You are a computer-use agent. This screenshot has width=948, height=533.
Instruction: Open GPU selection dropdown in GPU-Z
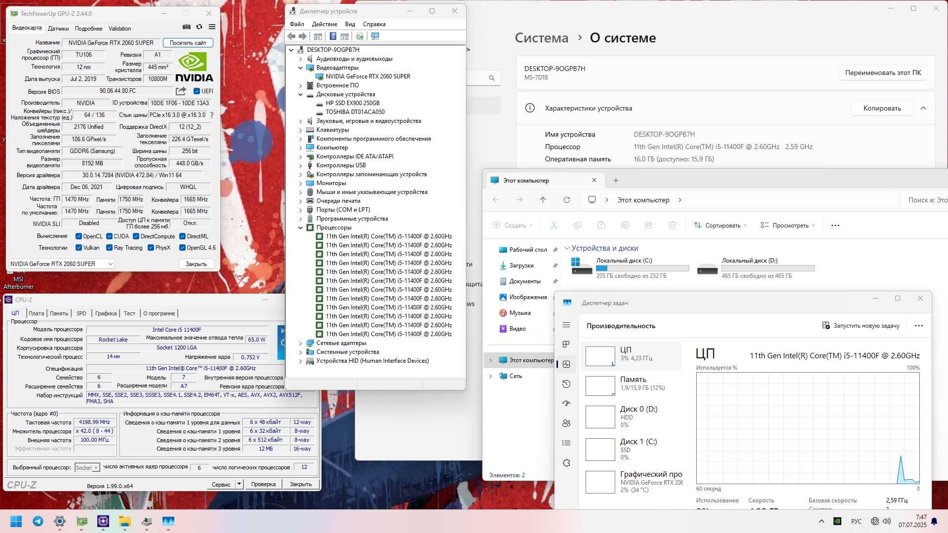[x=61, y=264]
